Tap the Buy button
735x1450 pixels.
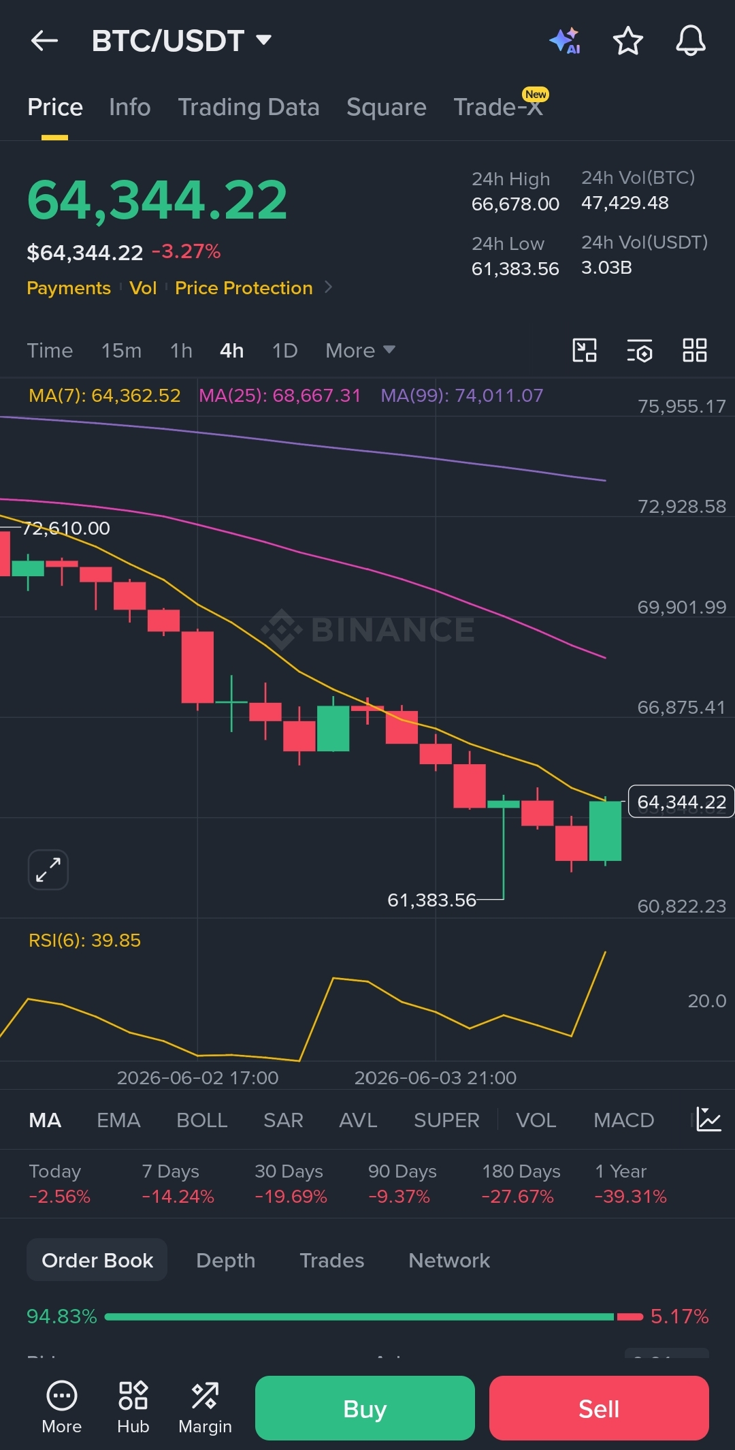(365, 1408)
